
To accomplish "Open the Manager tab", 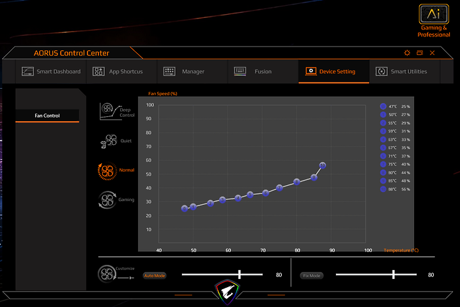I will pos(192,71).
